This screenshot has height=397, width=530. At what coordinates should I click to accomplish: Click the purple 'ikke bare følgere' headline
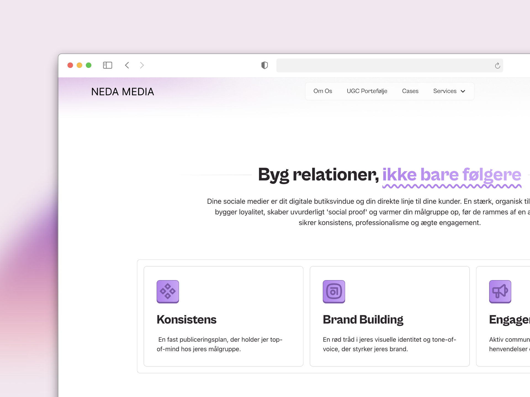click(452, 175)
